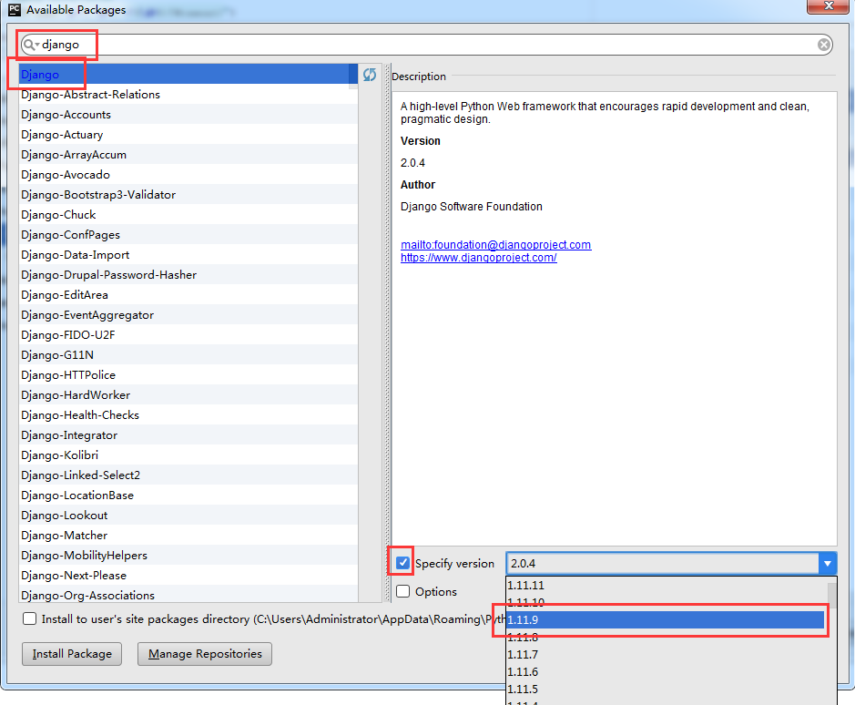Select Django-EventAggregator in the list

(x=188, y=315)
